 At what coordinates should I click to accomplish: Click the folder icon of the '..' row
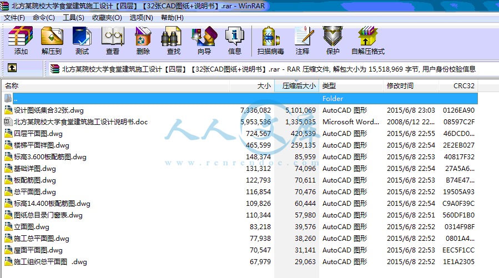8,98
